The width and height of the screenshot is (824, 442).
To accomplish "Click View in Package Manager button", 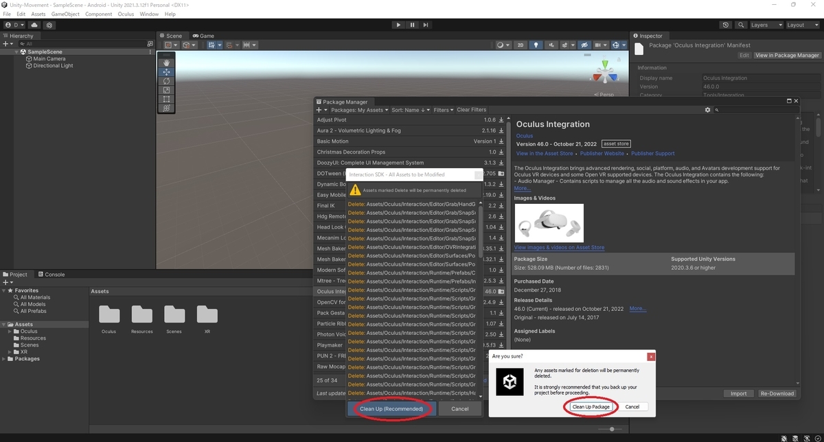I will pos(787,55).
